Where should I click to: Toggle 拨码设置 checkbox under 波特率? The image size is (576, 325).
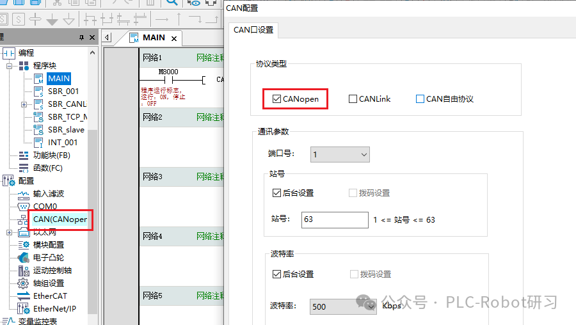[x=354, y=274]
